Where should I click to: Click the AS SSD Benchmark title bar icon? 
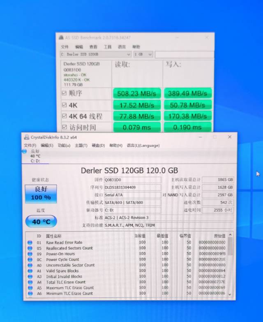(x=61, y=37)
